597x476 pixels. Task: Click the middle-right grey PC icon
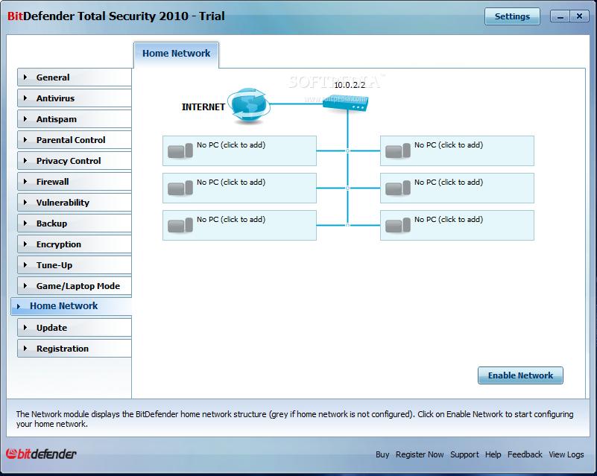coord(397,188)
